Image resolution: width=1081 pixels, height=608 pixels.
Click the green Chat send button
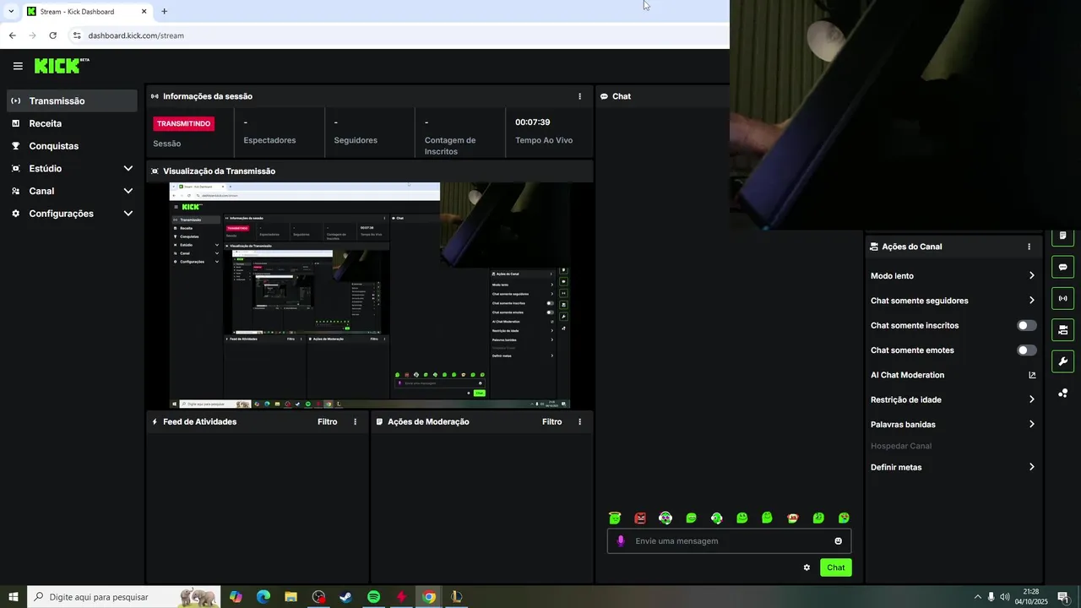(835, 567)
